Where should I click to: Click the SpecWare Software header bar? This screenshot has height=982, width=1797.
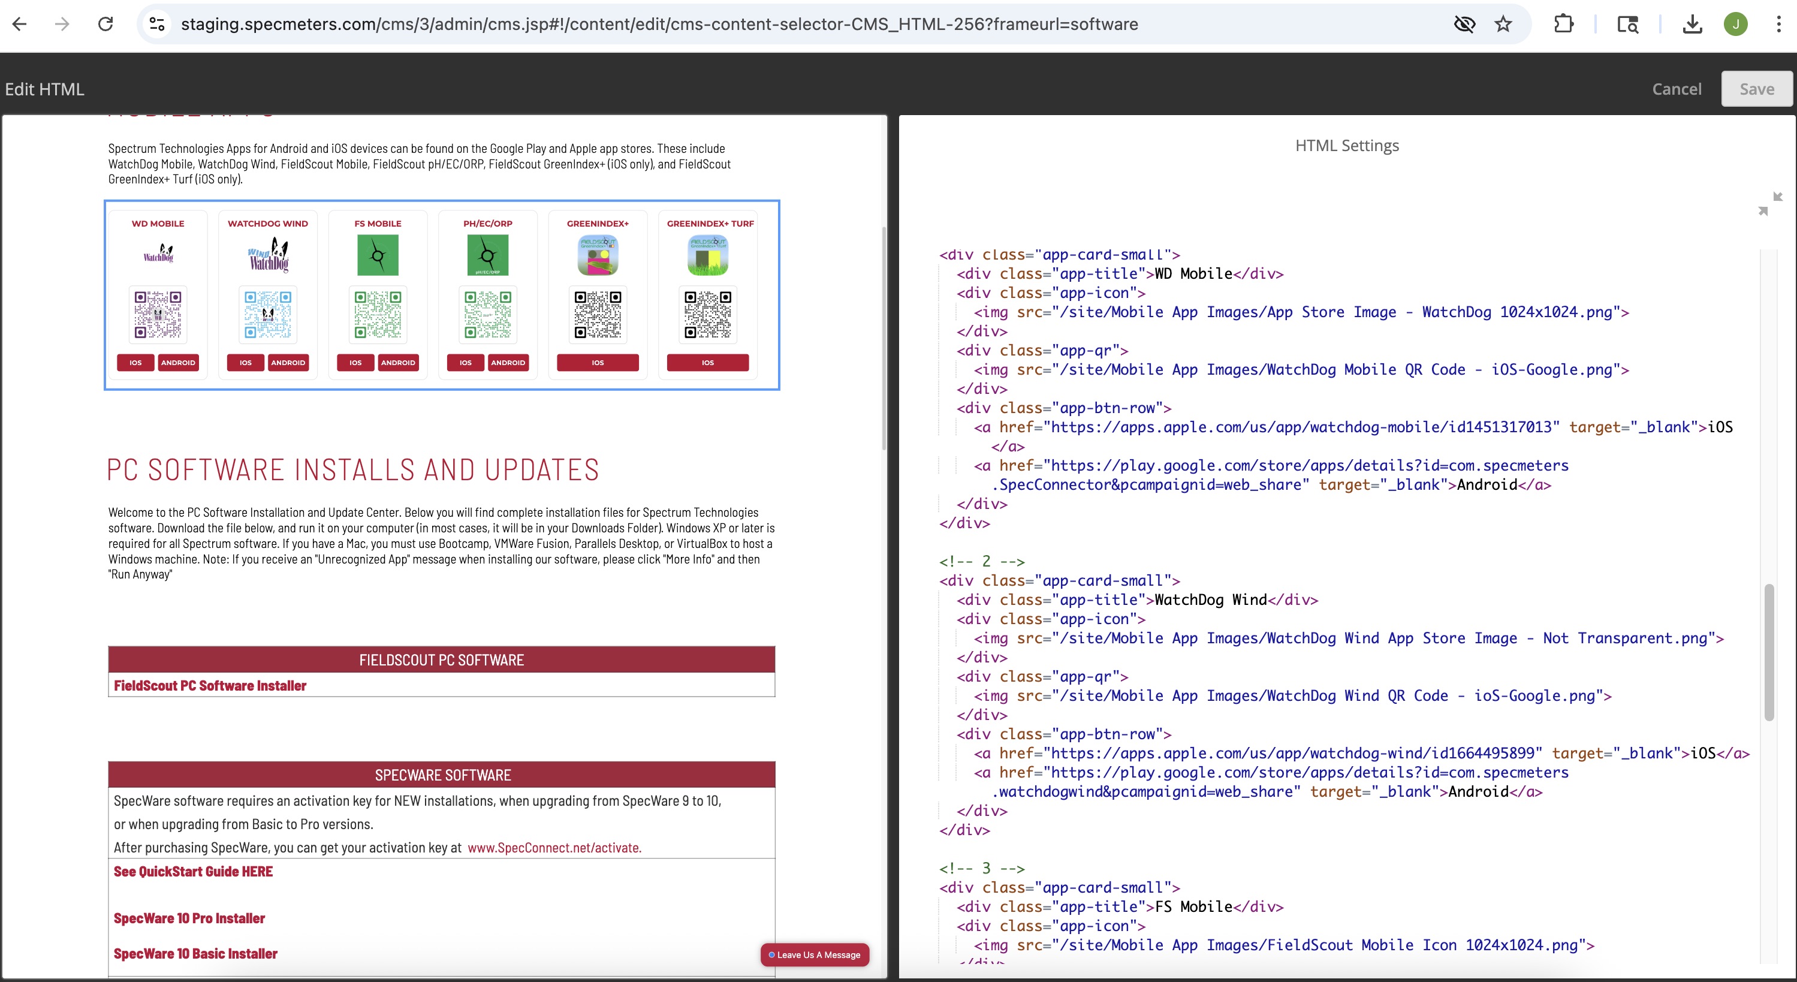[442, 775]
